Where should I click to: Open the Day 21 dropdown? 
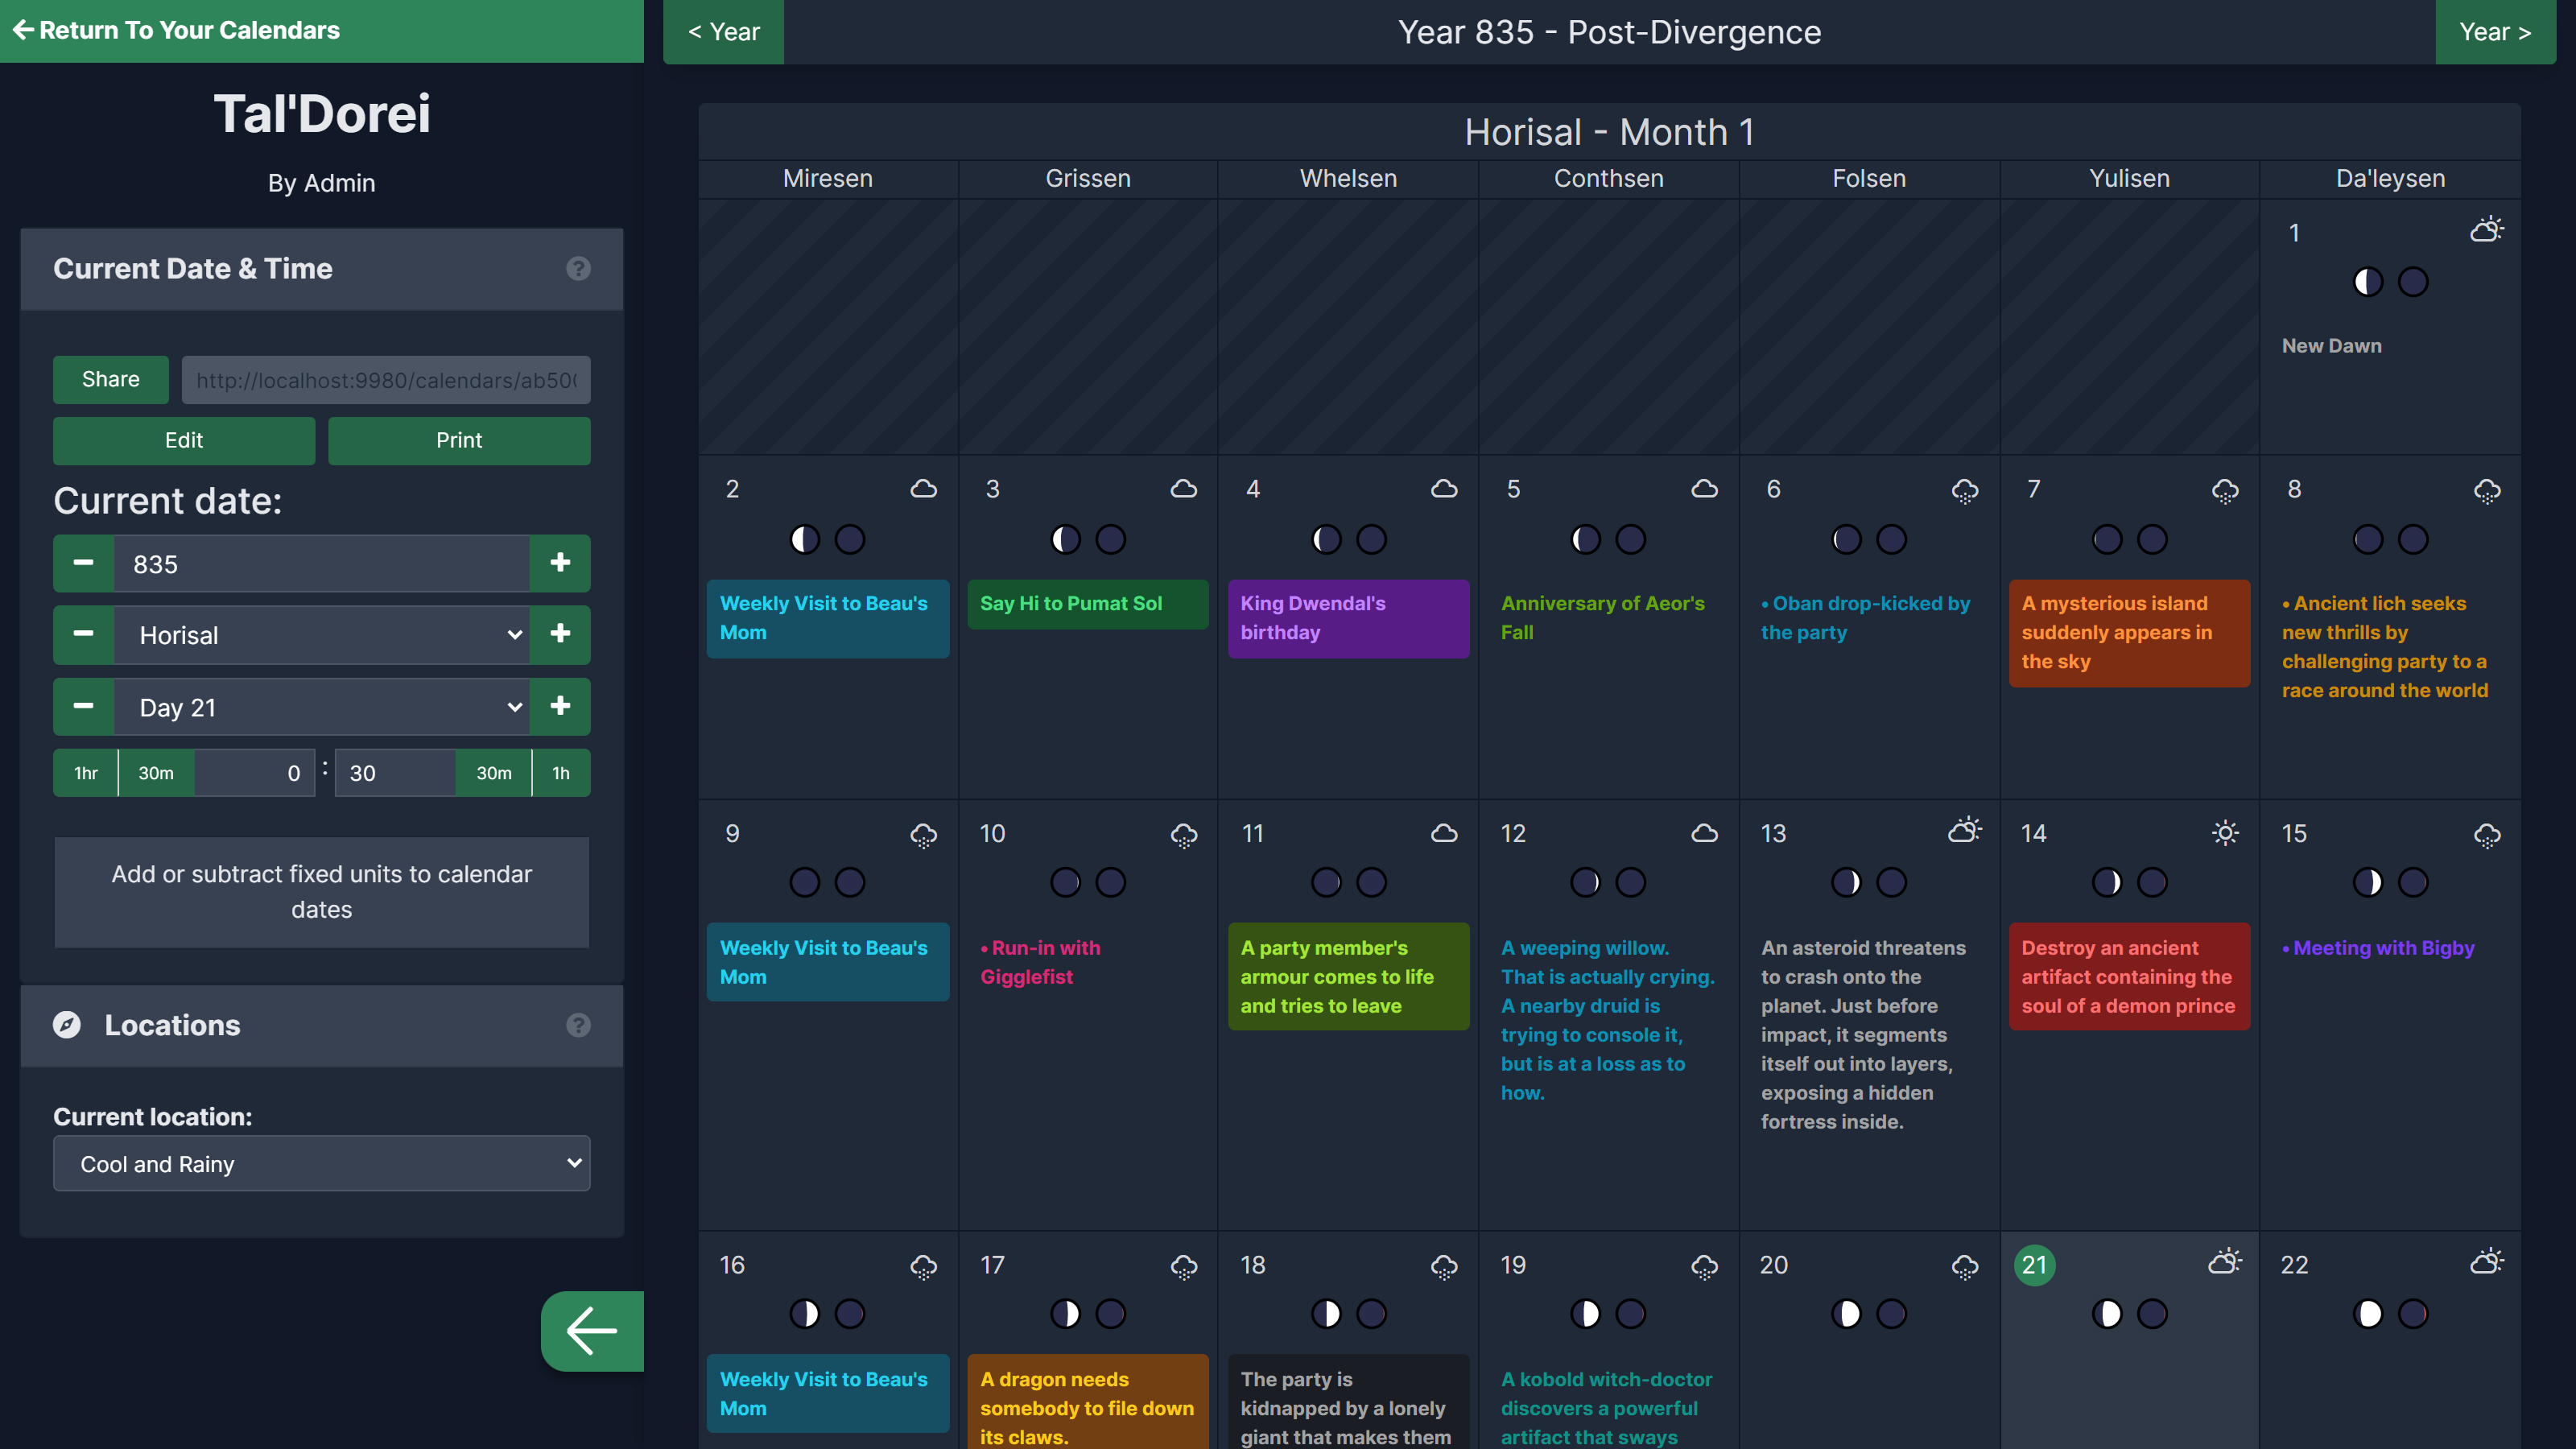click(x=322, y=707)
